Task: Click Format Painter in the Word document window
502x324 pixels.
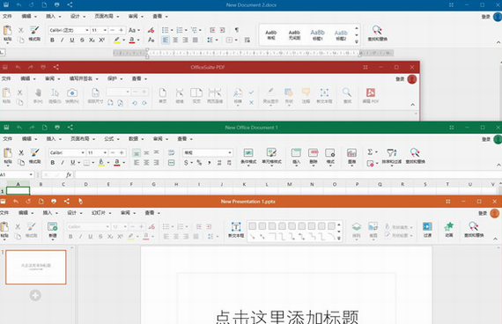Action: pos(34,33)
